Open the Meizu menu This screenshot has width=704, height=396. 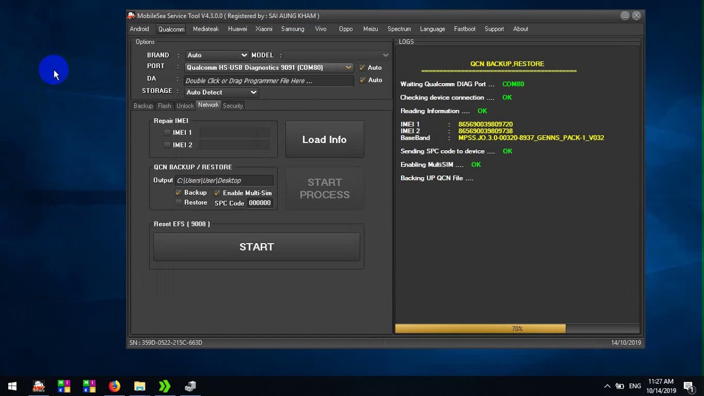click(371, 29)
